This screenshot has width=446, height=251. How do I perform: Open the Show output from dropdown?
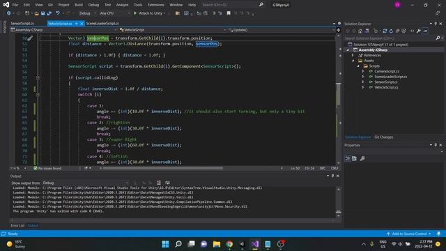(x=85, y=183)
